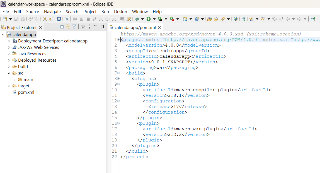320x173 pixels.
Task: Open the Design menu
Action: click(120, 12)
